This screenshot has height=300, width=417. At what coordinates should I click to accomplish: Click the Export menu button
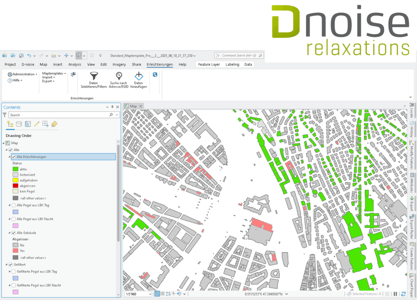[x=48, y=81]
